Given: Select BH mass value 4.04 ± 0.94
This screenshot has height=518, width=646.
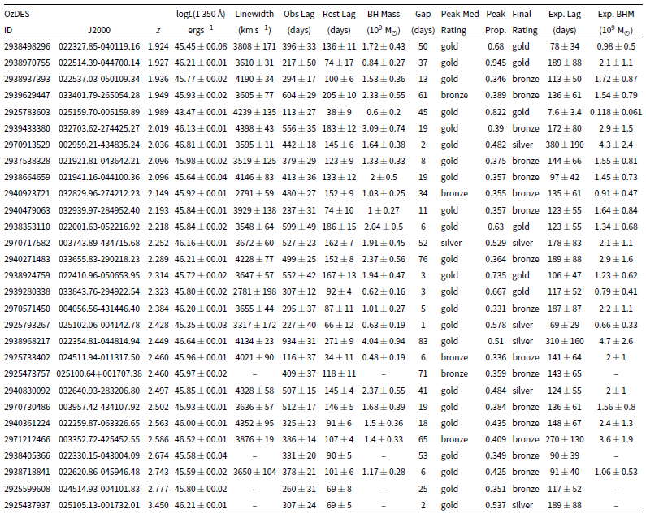Looking at the screenshot, I should (x=384, y=341).
